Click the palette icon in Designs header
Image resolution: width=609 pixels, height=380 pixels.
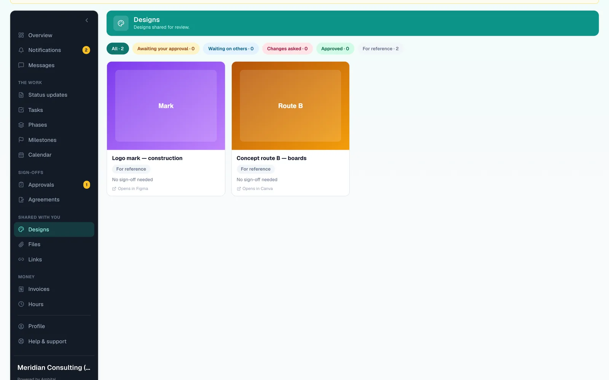121,23
